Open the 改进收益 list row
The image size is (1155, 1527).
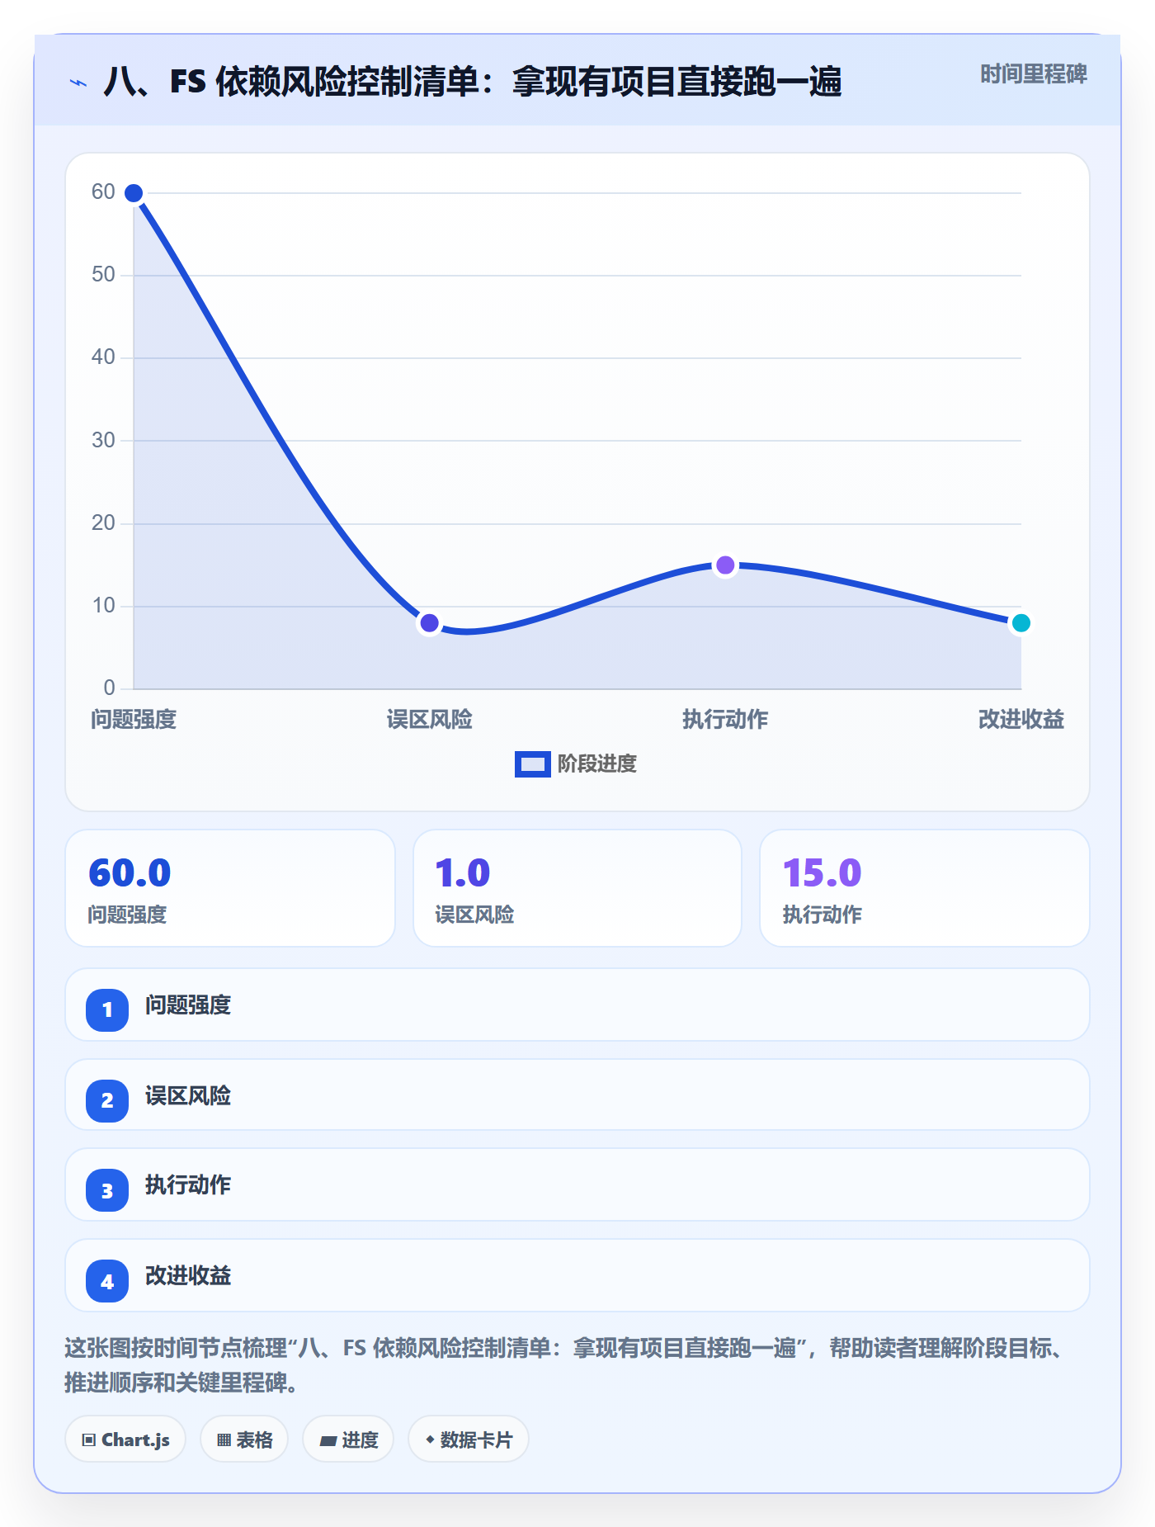pos(577,1275)
